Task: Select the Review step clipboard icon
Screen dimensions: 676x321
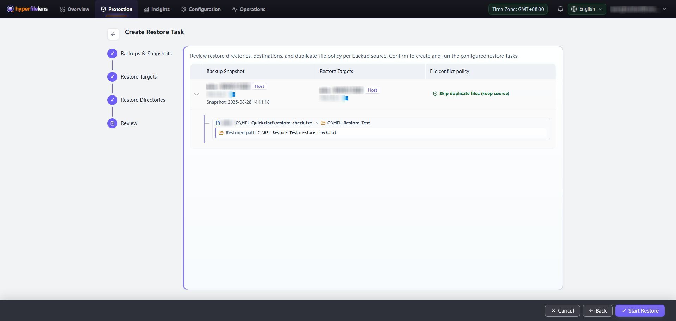Action: (x=112, y=123)
